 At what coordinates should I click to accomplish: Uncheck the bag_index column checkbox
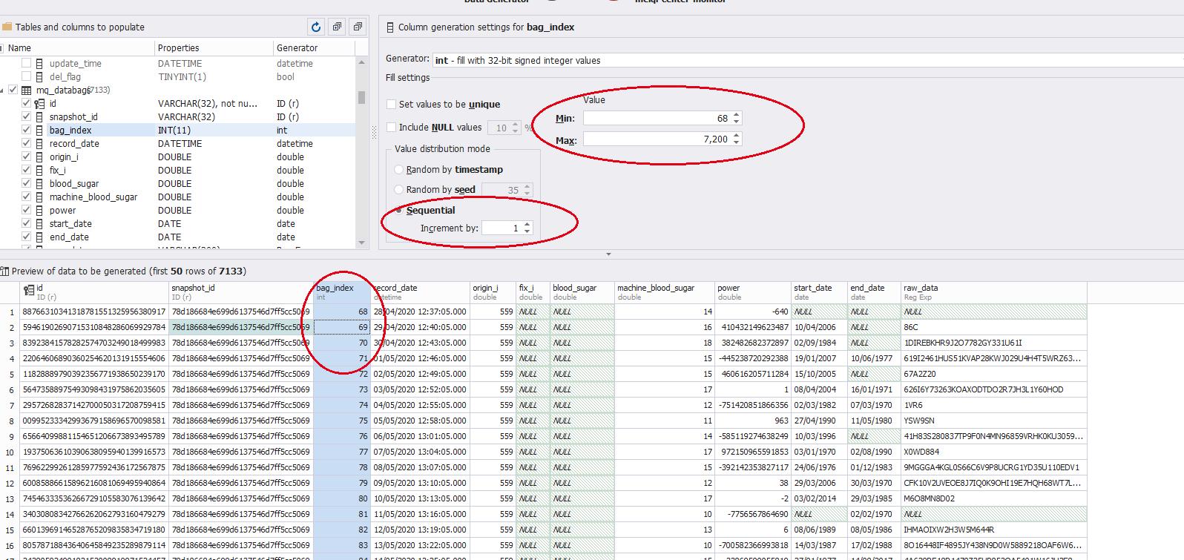pos(27,131)
